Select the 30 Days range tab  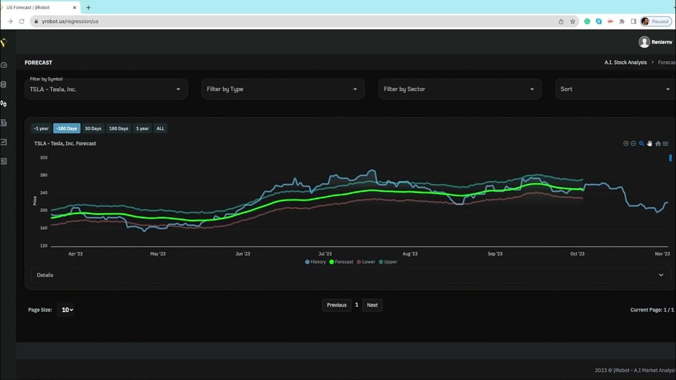tap(93, 128)
